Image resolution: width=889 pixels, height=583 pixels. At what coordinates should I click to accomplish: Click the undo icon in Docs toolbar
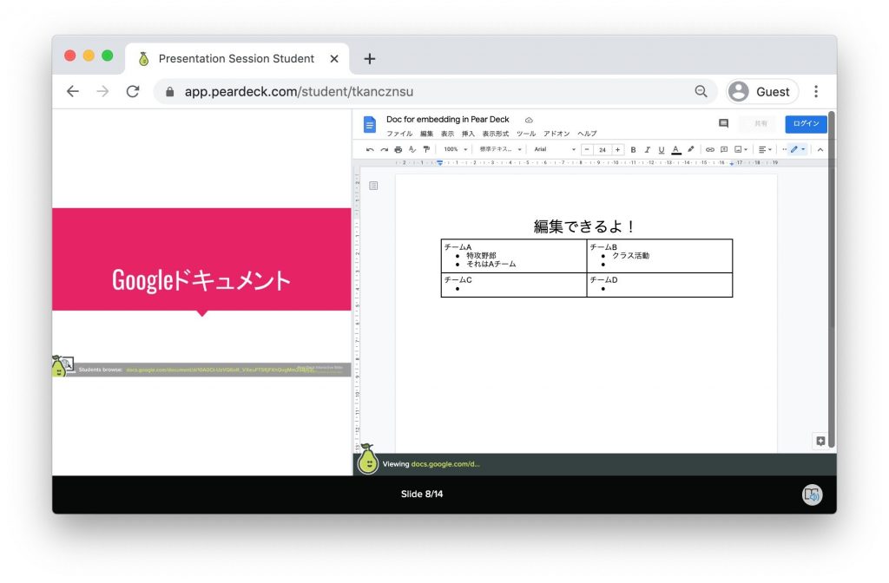(x=370, y=149)
